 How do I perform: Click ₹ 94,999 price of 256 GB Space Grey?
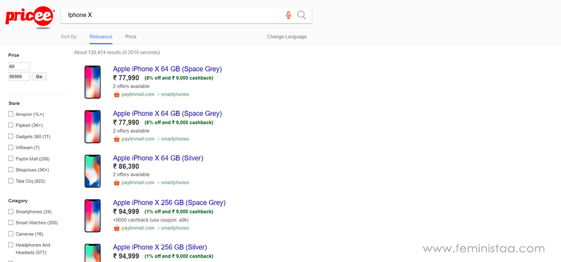pos(126,212)
